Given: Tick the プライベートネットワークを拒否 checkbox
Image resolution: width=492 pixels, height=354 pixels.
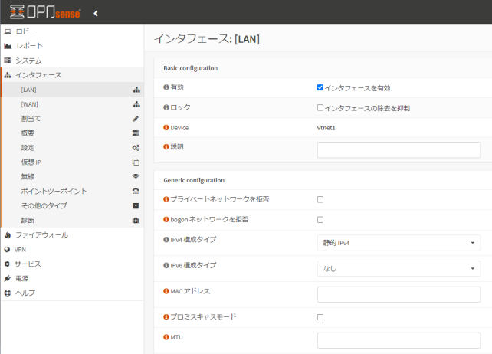Looking at the screenshot, I should 320,199.
